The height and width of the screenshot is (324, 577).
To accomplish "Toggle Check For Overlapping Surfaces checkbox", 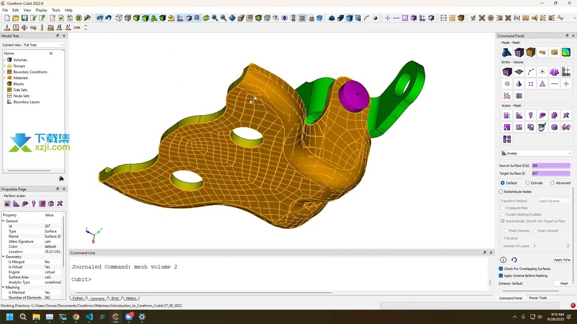I will pyautogui.click(x=501, y=269).
